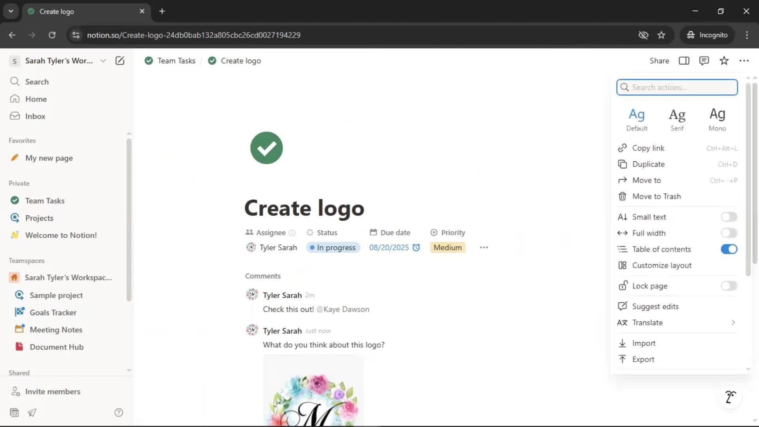This screenshot has height=427, width=759.
Task: Enable Full width toggle
Action: click(x=729, y=233)
